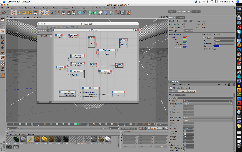The height and width of the screenshot is (152, 242).
Task: Click the red record keyframe button in the timeline
Action: coord(142,128)
